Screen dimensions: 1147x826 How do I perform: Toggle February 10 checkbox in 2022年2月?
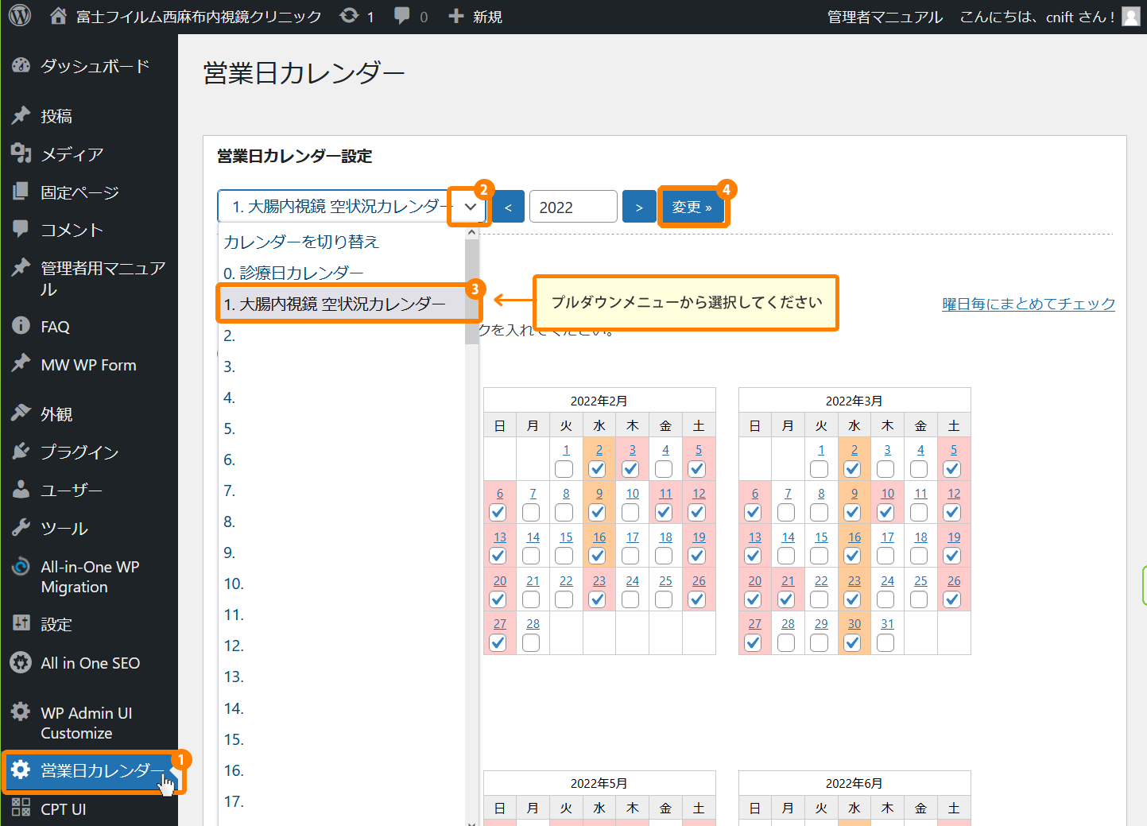(631, 513)
